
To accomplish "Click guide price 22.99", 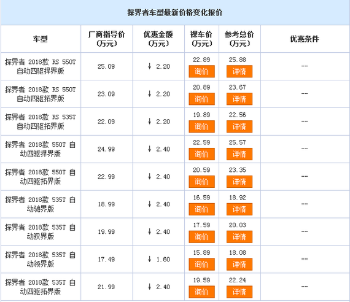I will pos(106,177).
